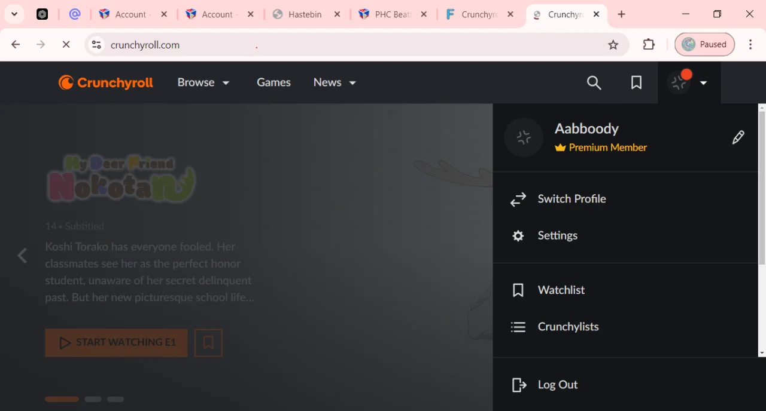Click the Settings gear icon
This screenshot has height=411, width=766.
[518, 236]
